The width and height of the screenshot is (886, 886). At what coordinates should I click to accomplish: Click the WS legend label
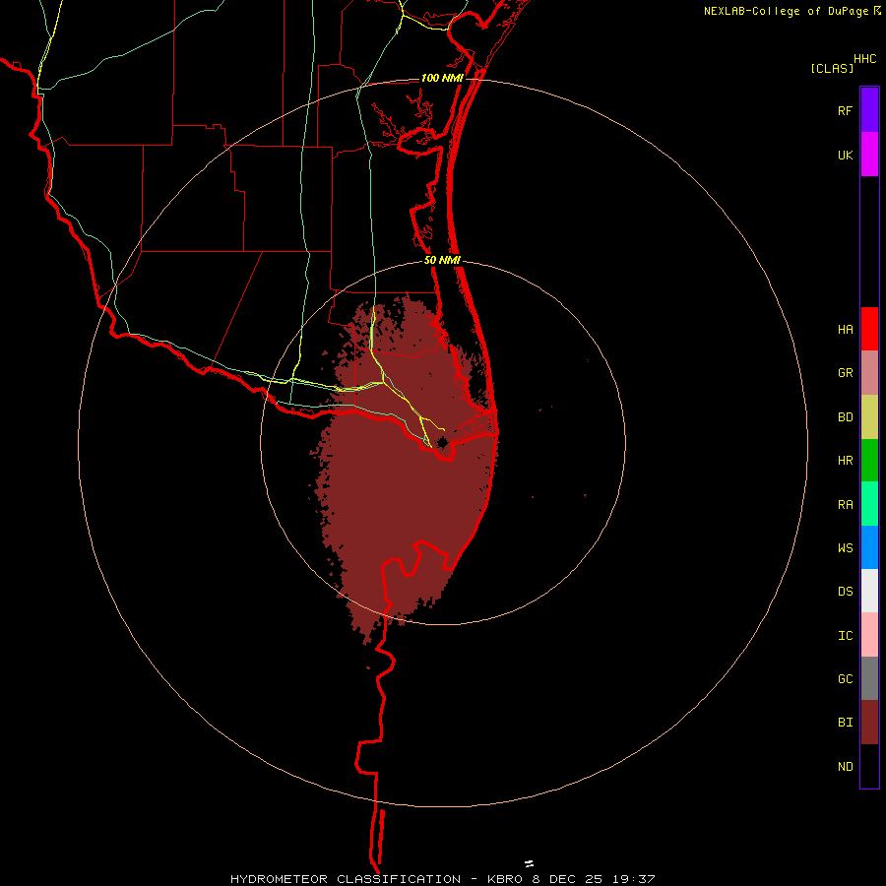[x=845, y=547]
